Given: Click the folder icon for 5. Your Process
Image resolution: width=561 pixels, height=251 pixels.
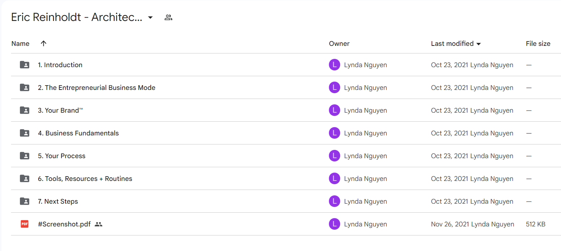Looking at the screenshot, I should 25,156.
